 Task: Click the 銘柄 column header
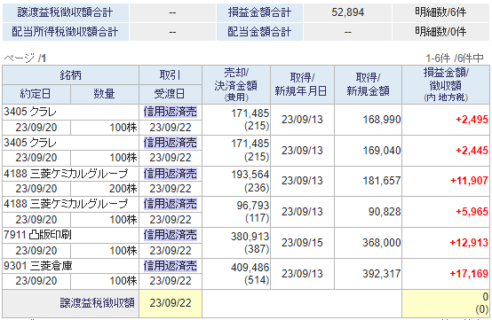[70, 75]
